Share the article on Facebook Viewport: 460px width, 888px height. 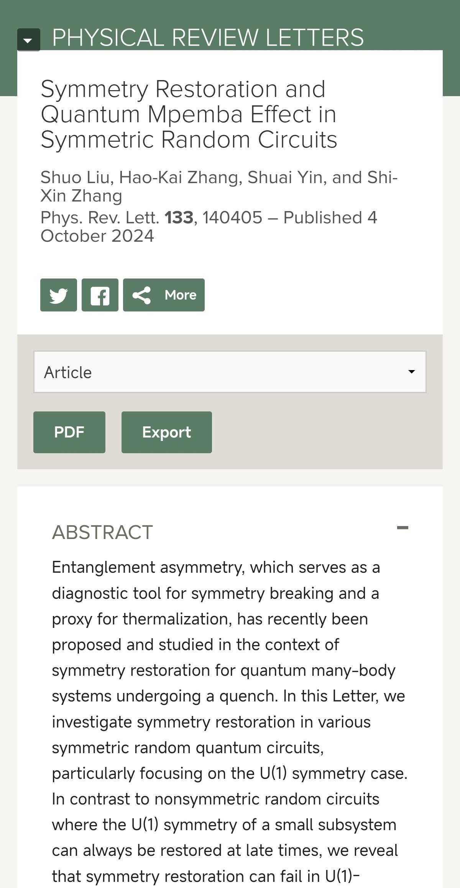[100, 295]
